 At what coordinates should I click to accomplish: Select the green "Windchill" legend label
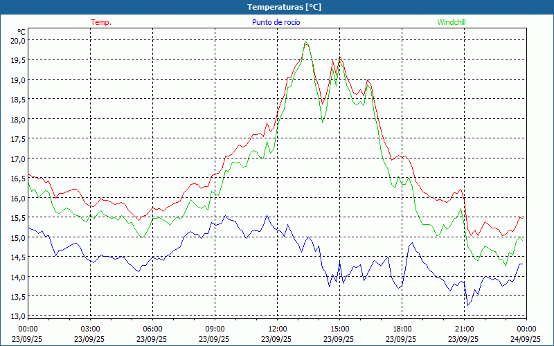452,22
